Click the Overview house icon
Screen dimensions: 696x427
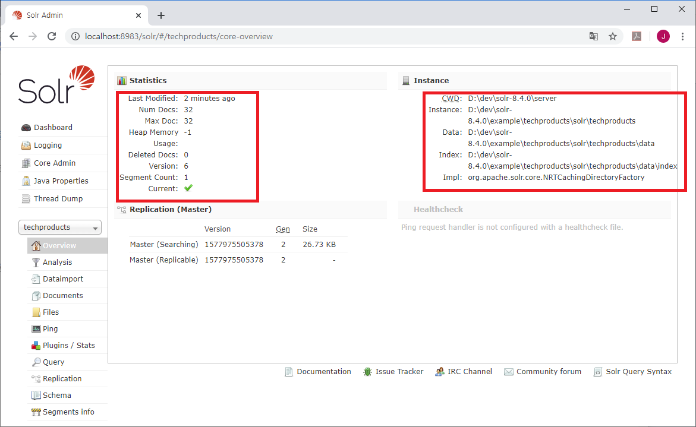point(36,245)
